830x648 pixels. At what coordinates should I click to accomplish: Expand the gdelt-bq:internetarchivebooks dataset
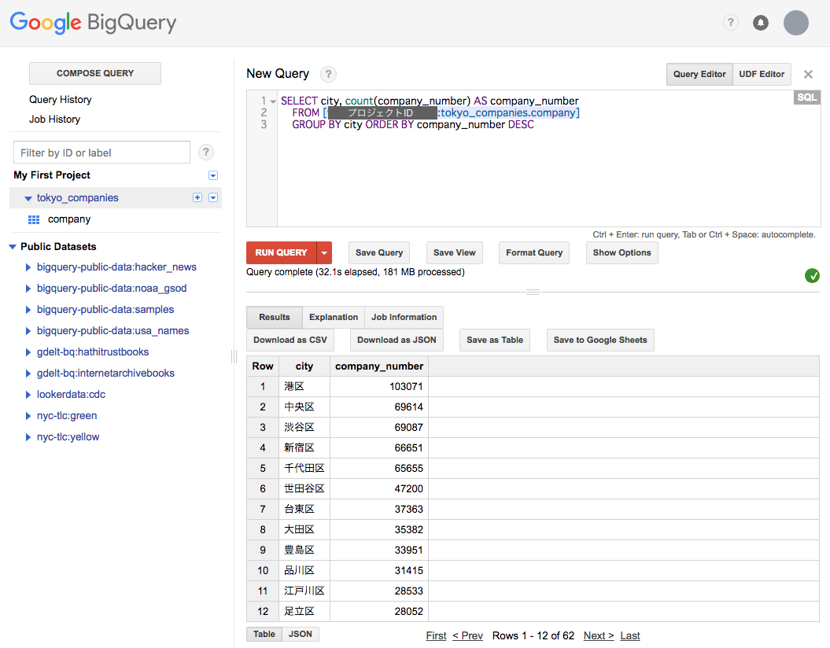point(28,374)
